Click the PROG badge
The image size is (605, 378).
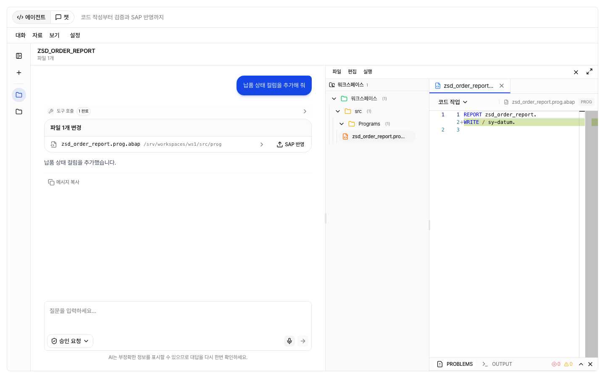(x=586, y=102)
